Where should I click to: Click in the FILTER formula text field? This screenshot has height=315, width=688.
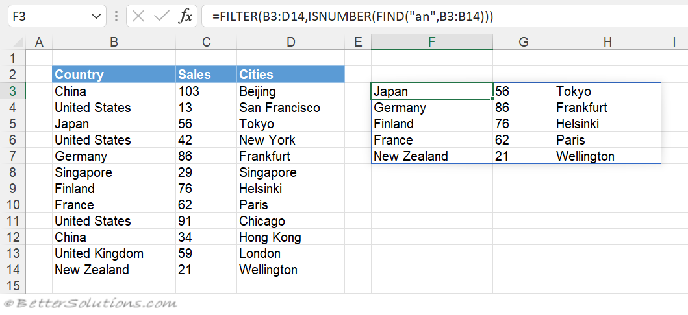444,17
